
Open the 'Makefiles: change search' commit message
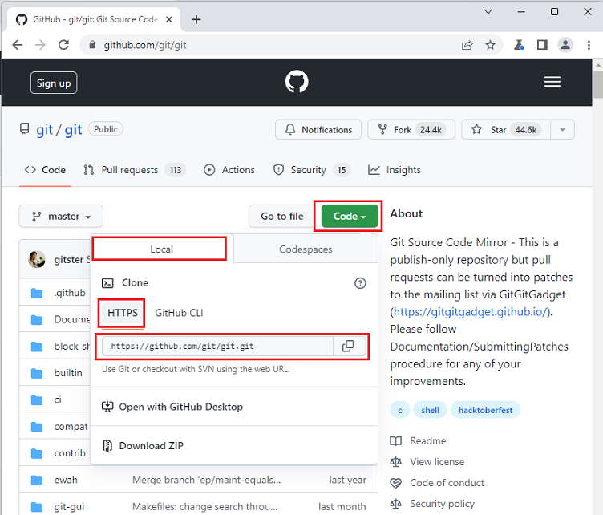pyautogui.click(x=204, y=507)
